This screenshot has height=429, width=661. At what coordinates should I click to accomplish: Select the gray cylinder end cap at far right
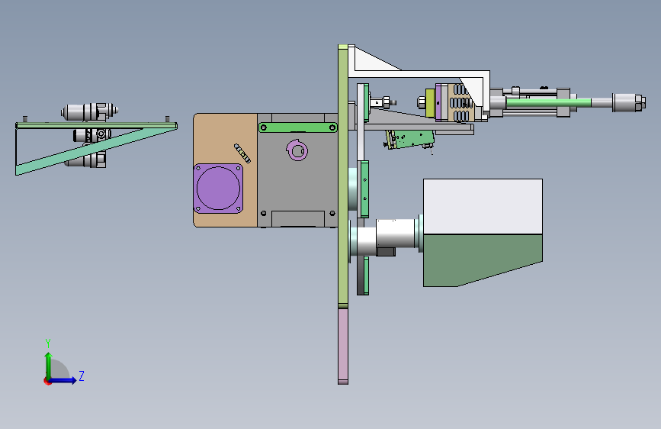[627, 102]
